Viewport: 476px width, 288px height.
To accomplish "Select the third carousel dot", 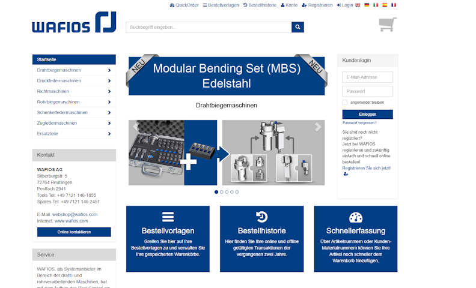I will coord(227,192).
